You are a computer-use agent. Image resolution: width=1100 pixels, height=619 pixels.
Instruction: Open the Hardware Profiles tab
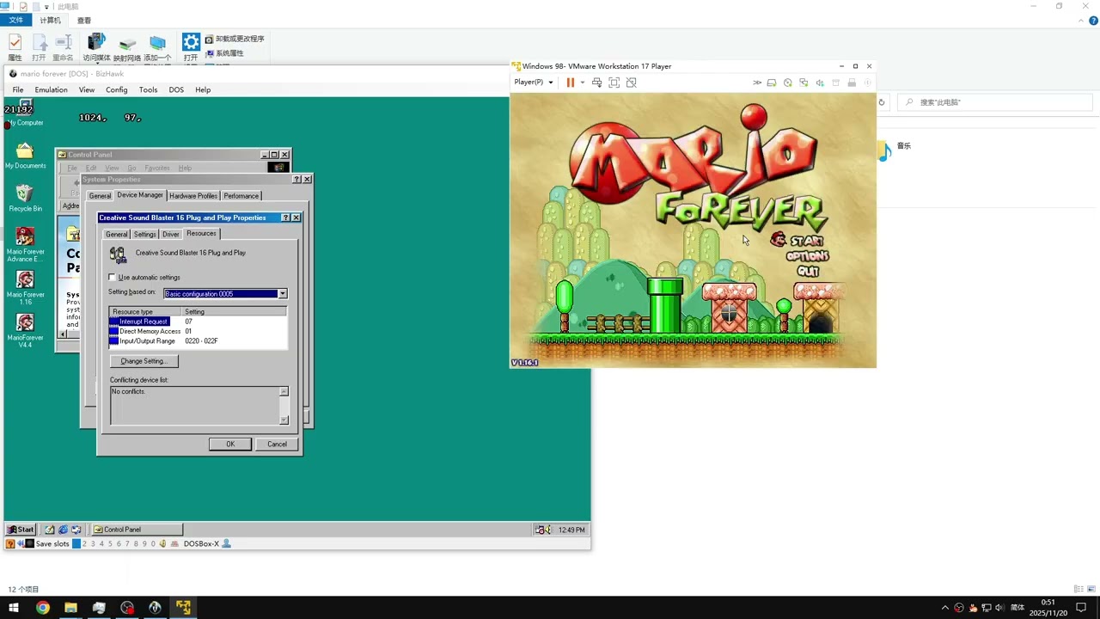click(193, 196)
